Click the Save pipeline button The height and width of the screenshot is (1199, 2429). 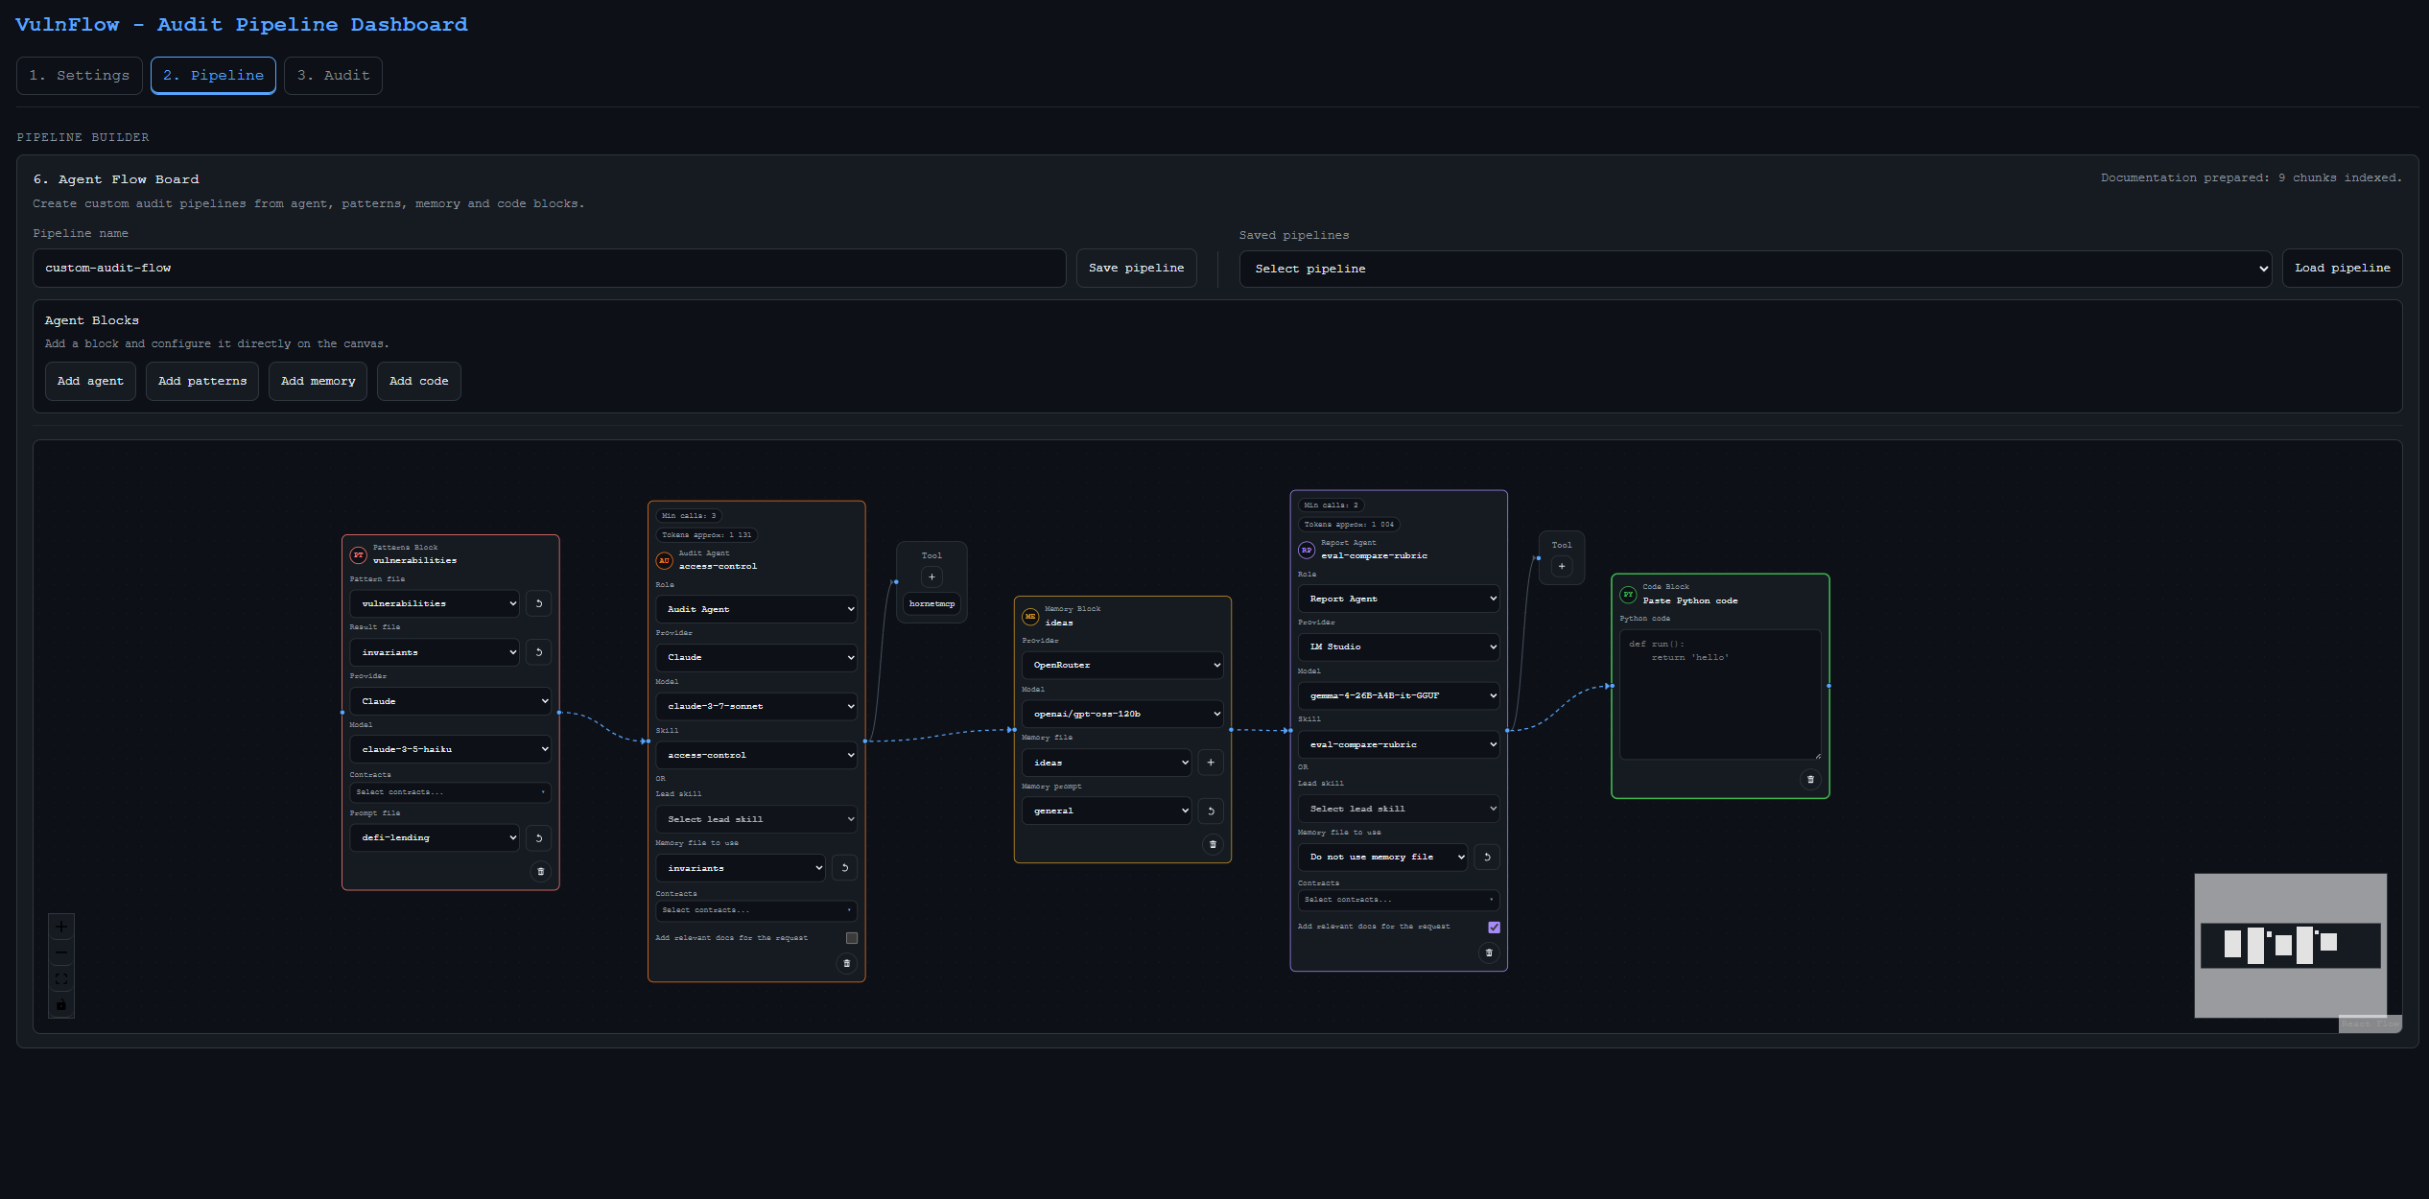1136,268
